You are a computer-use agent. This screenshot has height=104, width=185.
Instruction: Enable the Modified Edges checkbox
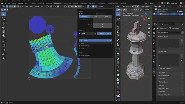pyautogui.click(x=79, y=46)
